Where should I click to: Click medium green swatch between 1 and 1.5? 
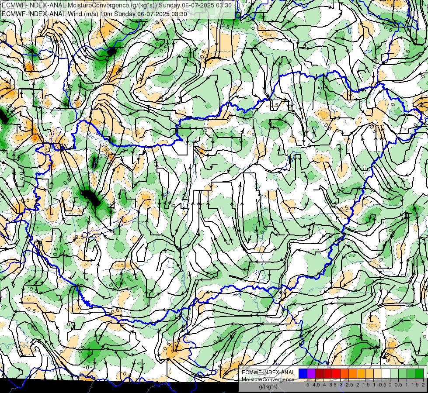(x=411, y=373)
